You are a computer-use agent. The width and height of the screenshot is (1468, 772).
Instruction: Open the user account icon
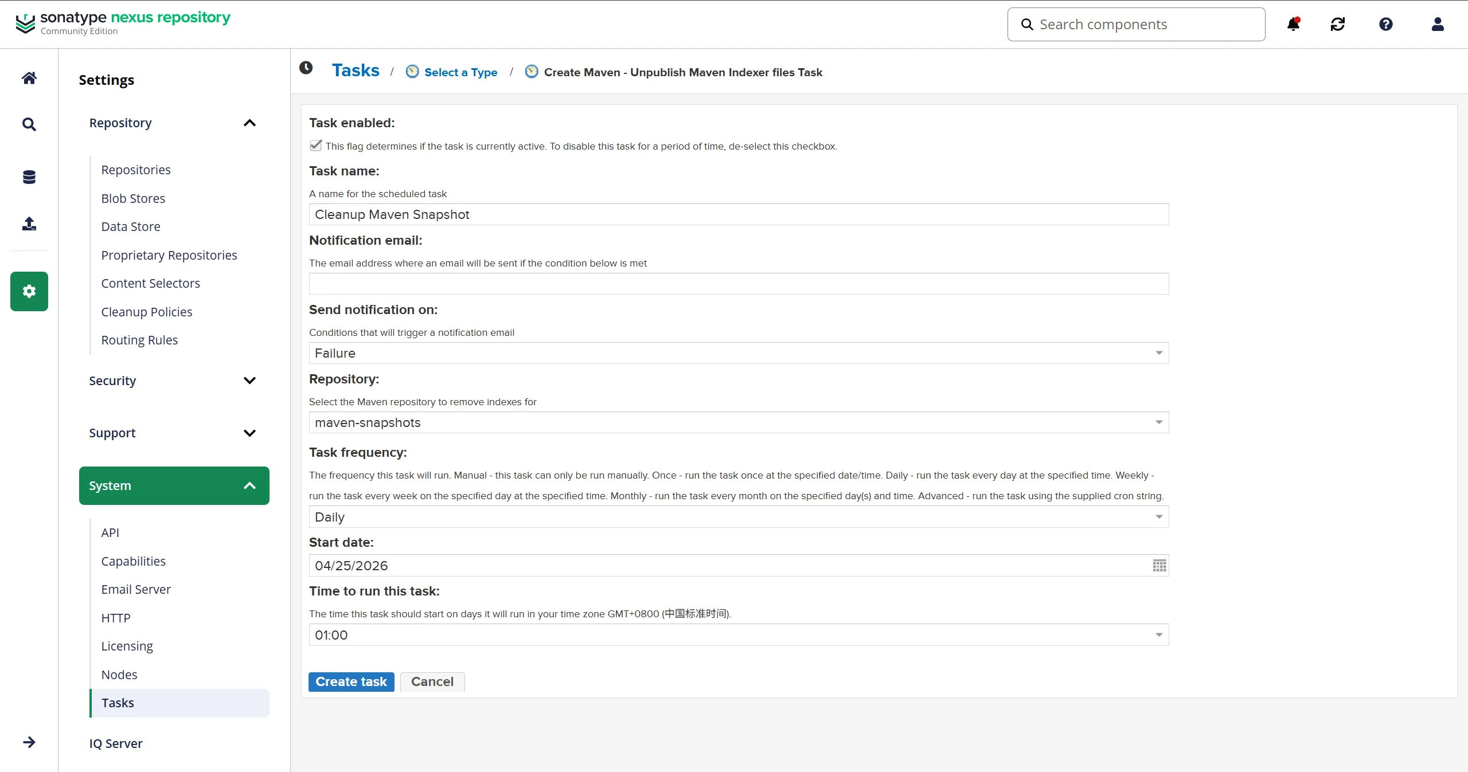[x=1438, y=24]
